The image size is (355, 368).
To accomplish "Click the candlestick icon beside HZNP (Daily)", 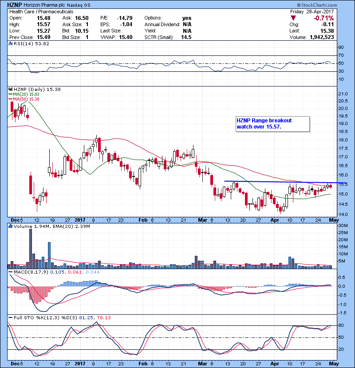I will coord(10,89).
